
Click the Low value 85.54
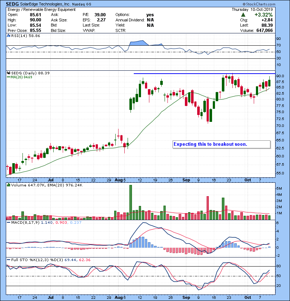(x=36, y=25)
